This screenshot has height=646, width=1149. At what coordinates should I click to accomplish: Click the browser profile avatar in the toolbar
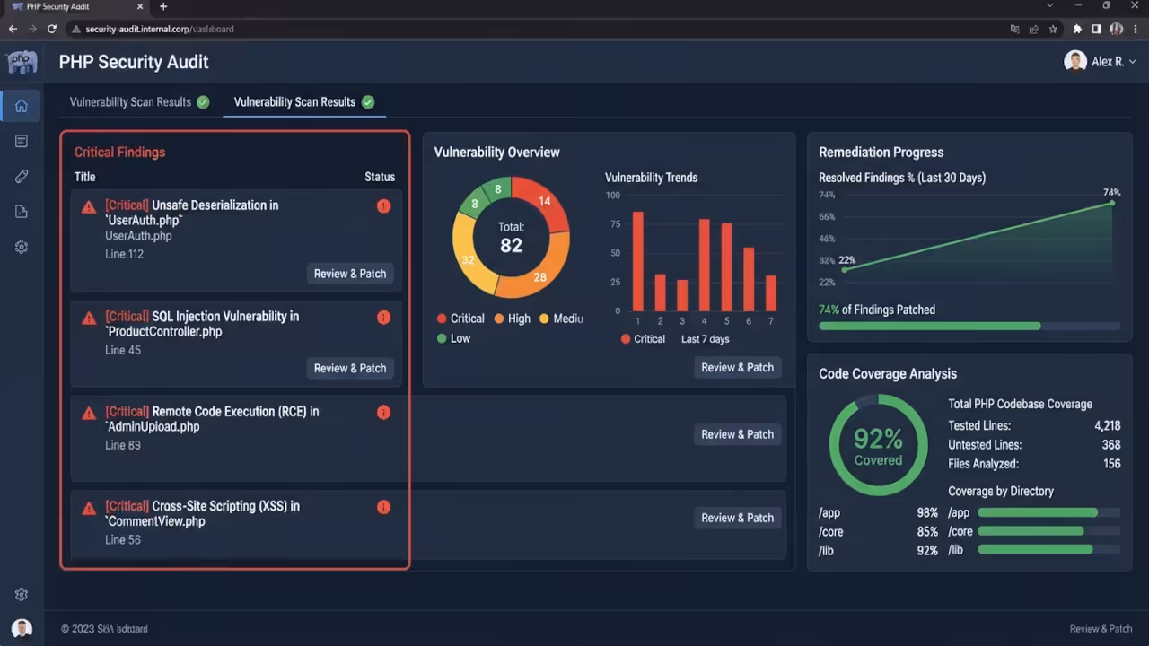pyautogui.click(x=1116, y=29)
